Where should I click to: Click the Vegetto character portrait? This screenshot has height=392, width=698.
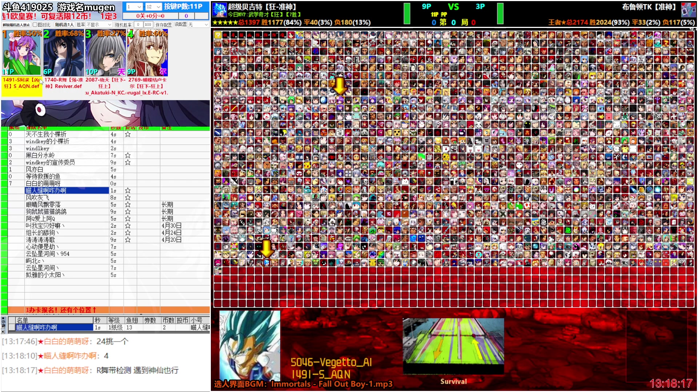250,345
